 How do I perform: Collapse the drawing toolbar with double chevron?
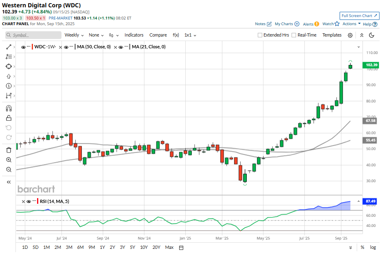tap(9, 182)
